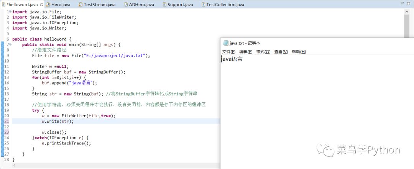Screen dimensions: 414x169
Task: Click the comment starting '//使用字符流'
Action: 119,105
